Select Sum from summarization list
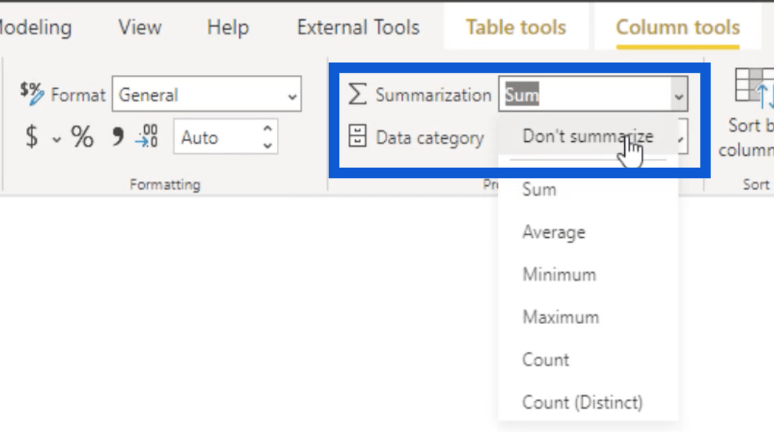 [x=588, y=189]
